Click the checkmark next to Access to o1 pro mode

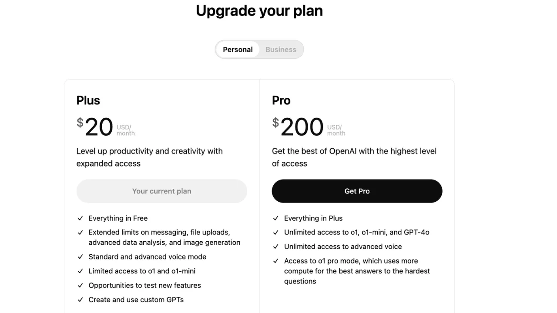[x=276, y=261]
